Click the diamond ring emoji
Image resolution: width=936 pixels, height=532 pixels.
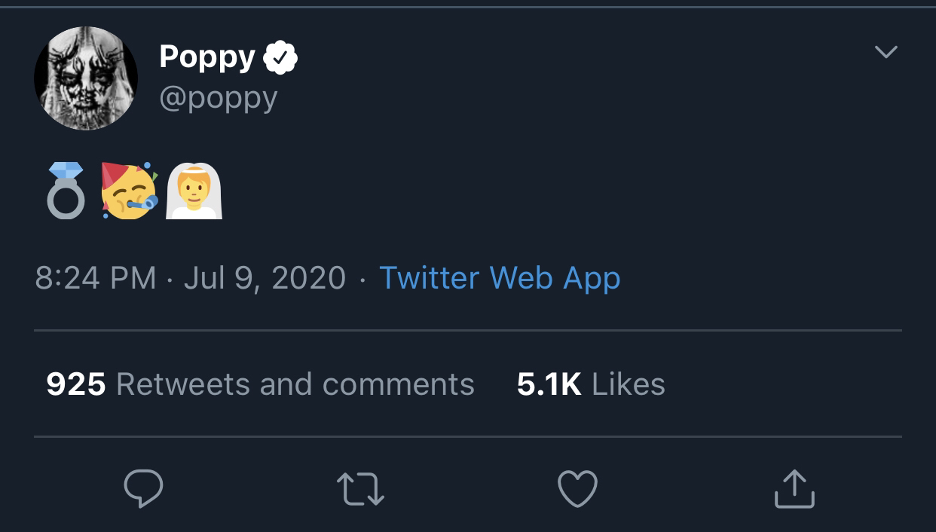coord(66,191)
